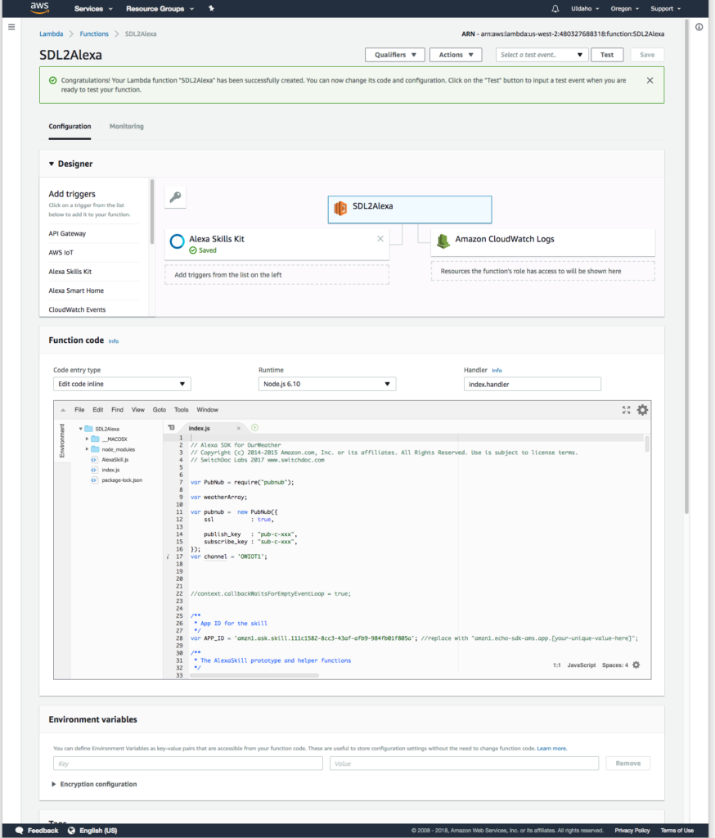The width and height of the screenshot is (715, 838).
Task: Click the Handler index.handler field
Action: [533, 384]
